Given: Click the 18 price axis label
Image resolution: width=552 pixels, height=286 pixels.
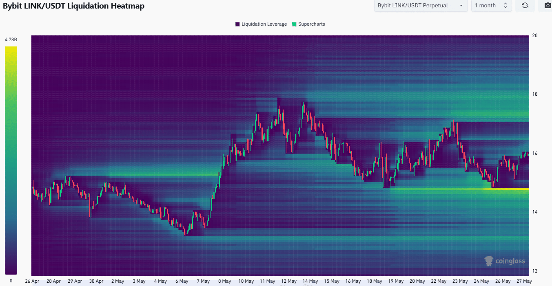Looking at the screenshot, I should click(534, 94).
